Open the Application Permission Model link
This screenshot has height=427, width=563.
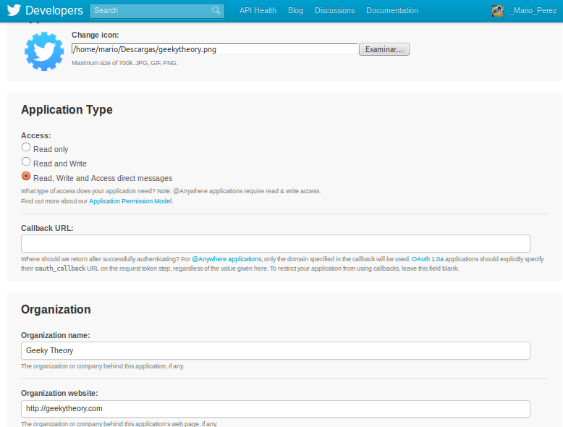130,201
